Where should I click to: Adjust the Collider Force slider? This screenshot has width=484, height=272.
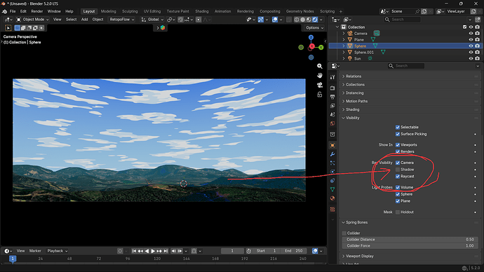coord(410,246)
